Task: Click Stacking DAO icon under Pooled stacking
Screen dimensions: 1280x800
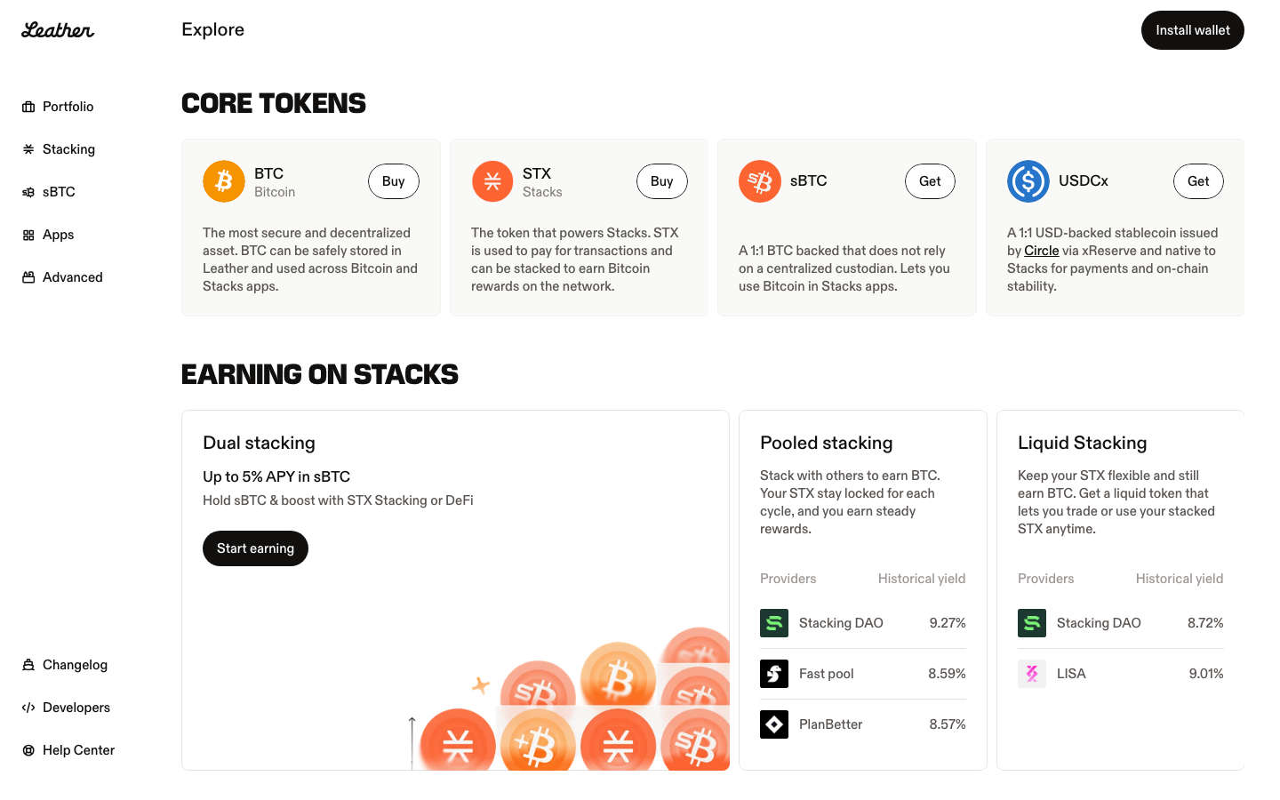Action: pos(774,623)
